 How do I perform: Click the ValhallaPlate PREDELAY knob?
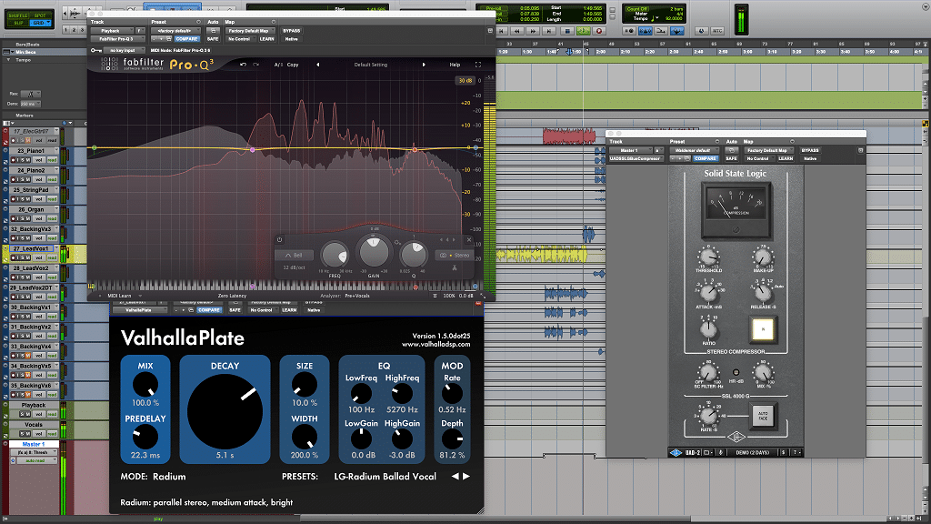145,438
